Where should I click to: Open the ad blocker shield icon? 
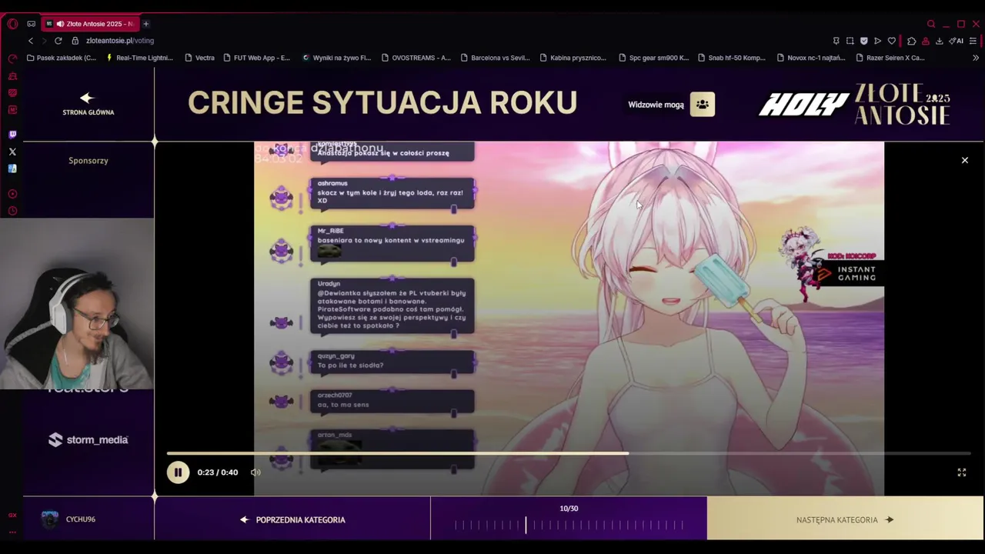pos(863,41)
